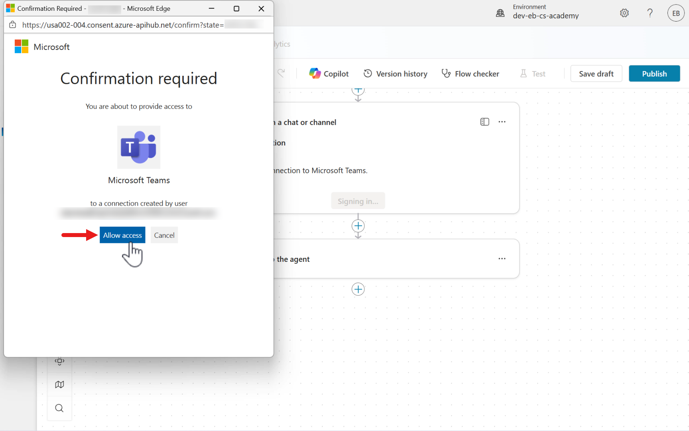Open the minimap in the canvas toolbar

[x=59, y=384]
